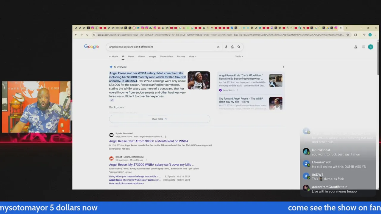Start voice search with microphone icon
Viewport: 381px width, 214px height.
226,47
